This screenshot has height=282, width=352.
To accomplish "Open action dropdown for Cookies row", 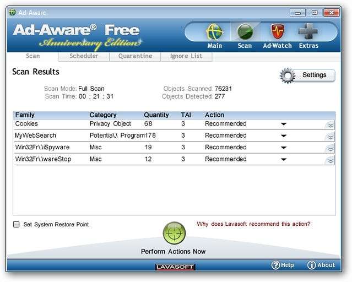I will pos(284,124).
